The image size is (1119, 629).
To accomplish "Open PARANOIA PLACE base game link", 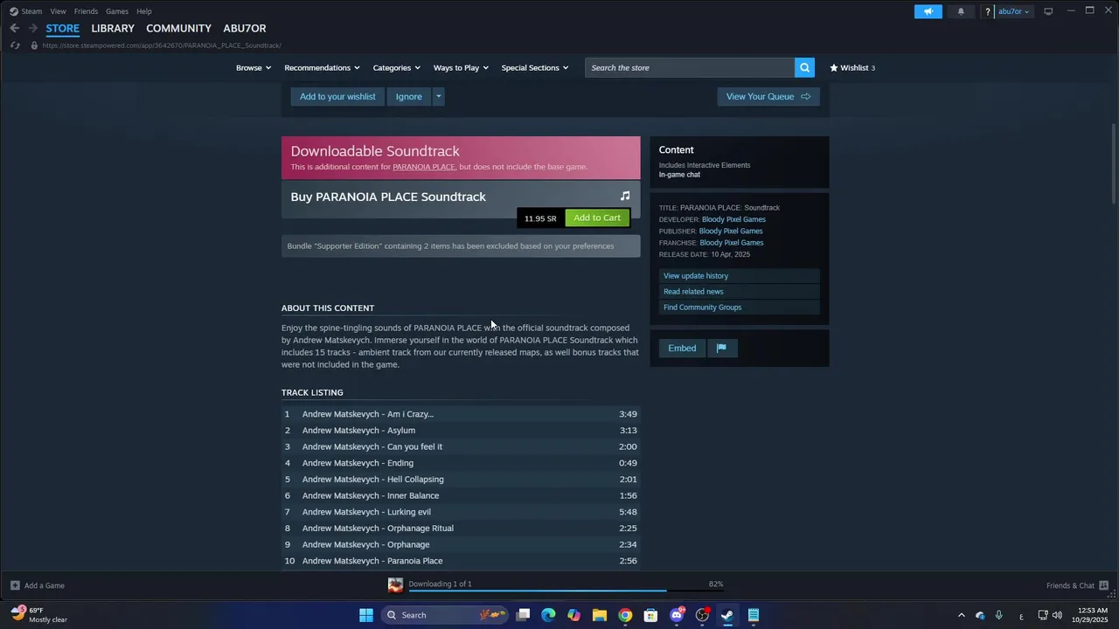I will (424, 166).
